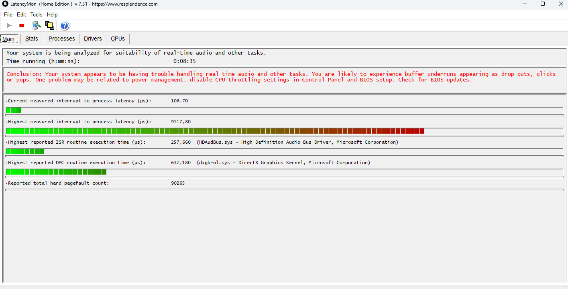
Task: Switch to the CPUs tab
Action: point(118,39)
